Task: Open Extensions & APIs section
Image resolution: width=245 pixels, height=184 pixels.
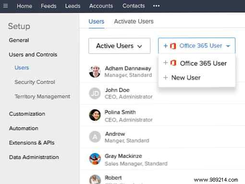Action: click(32, 143)
